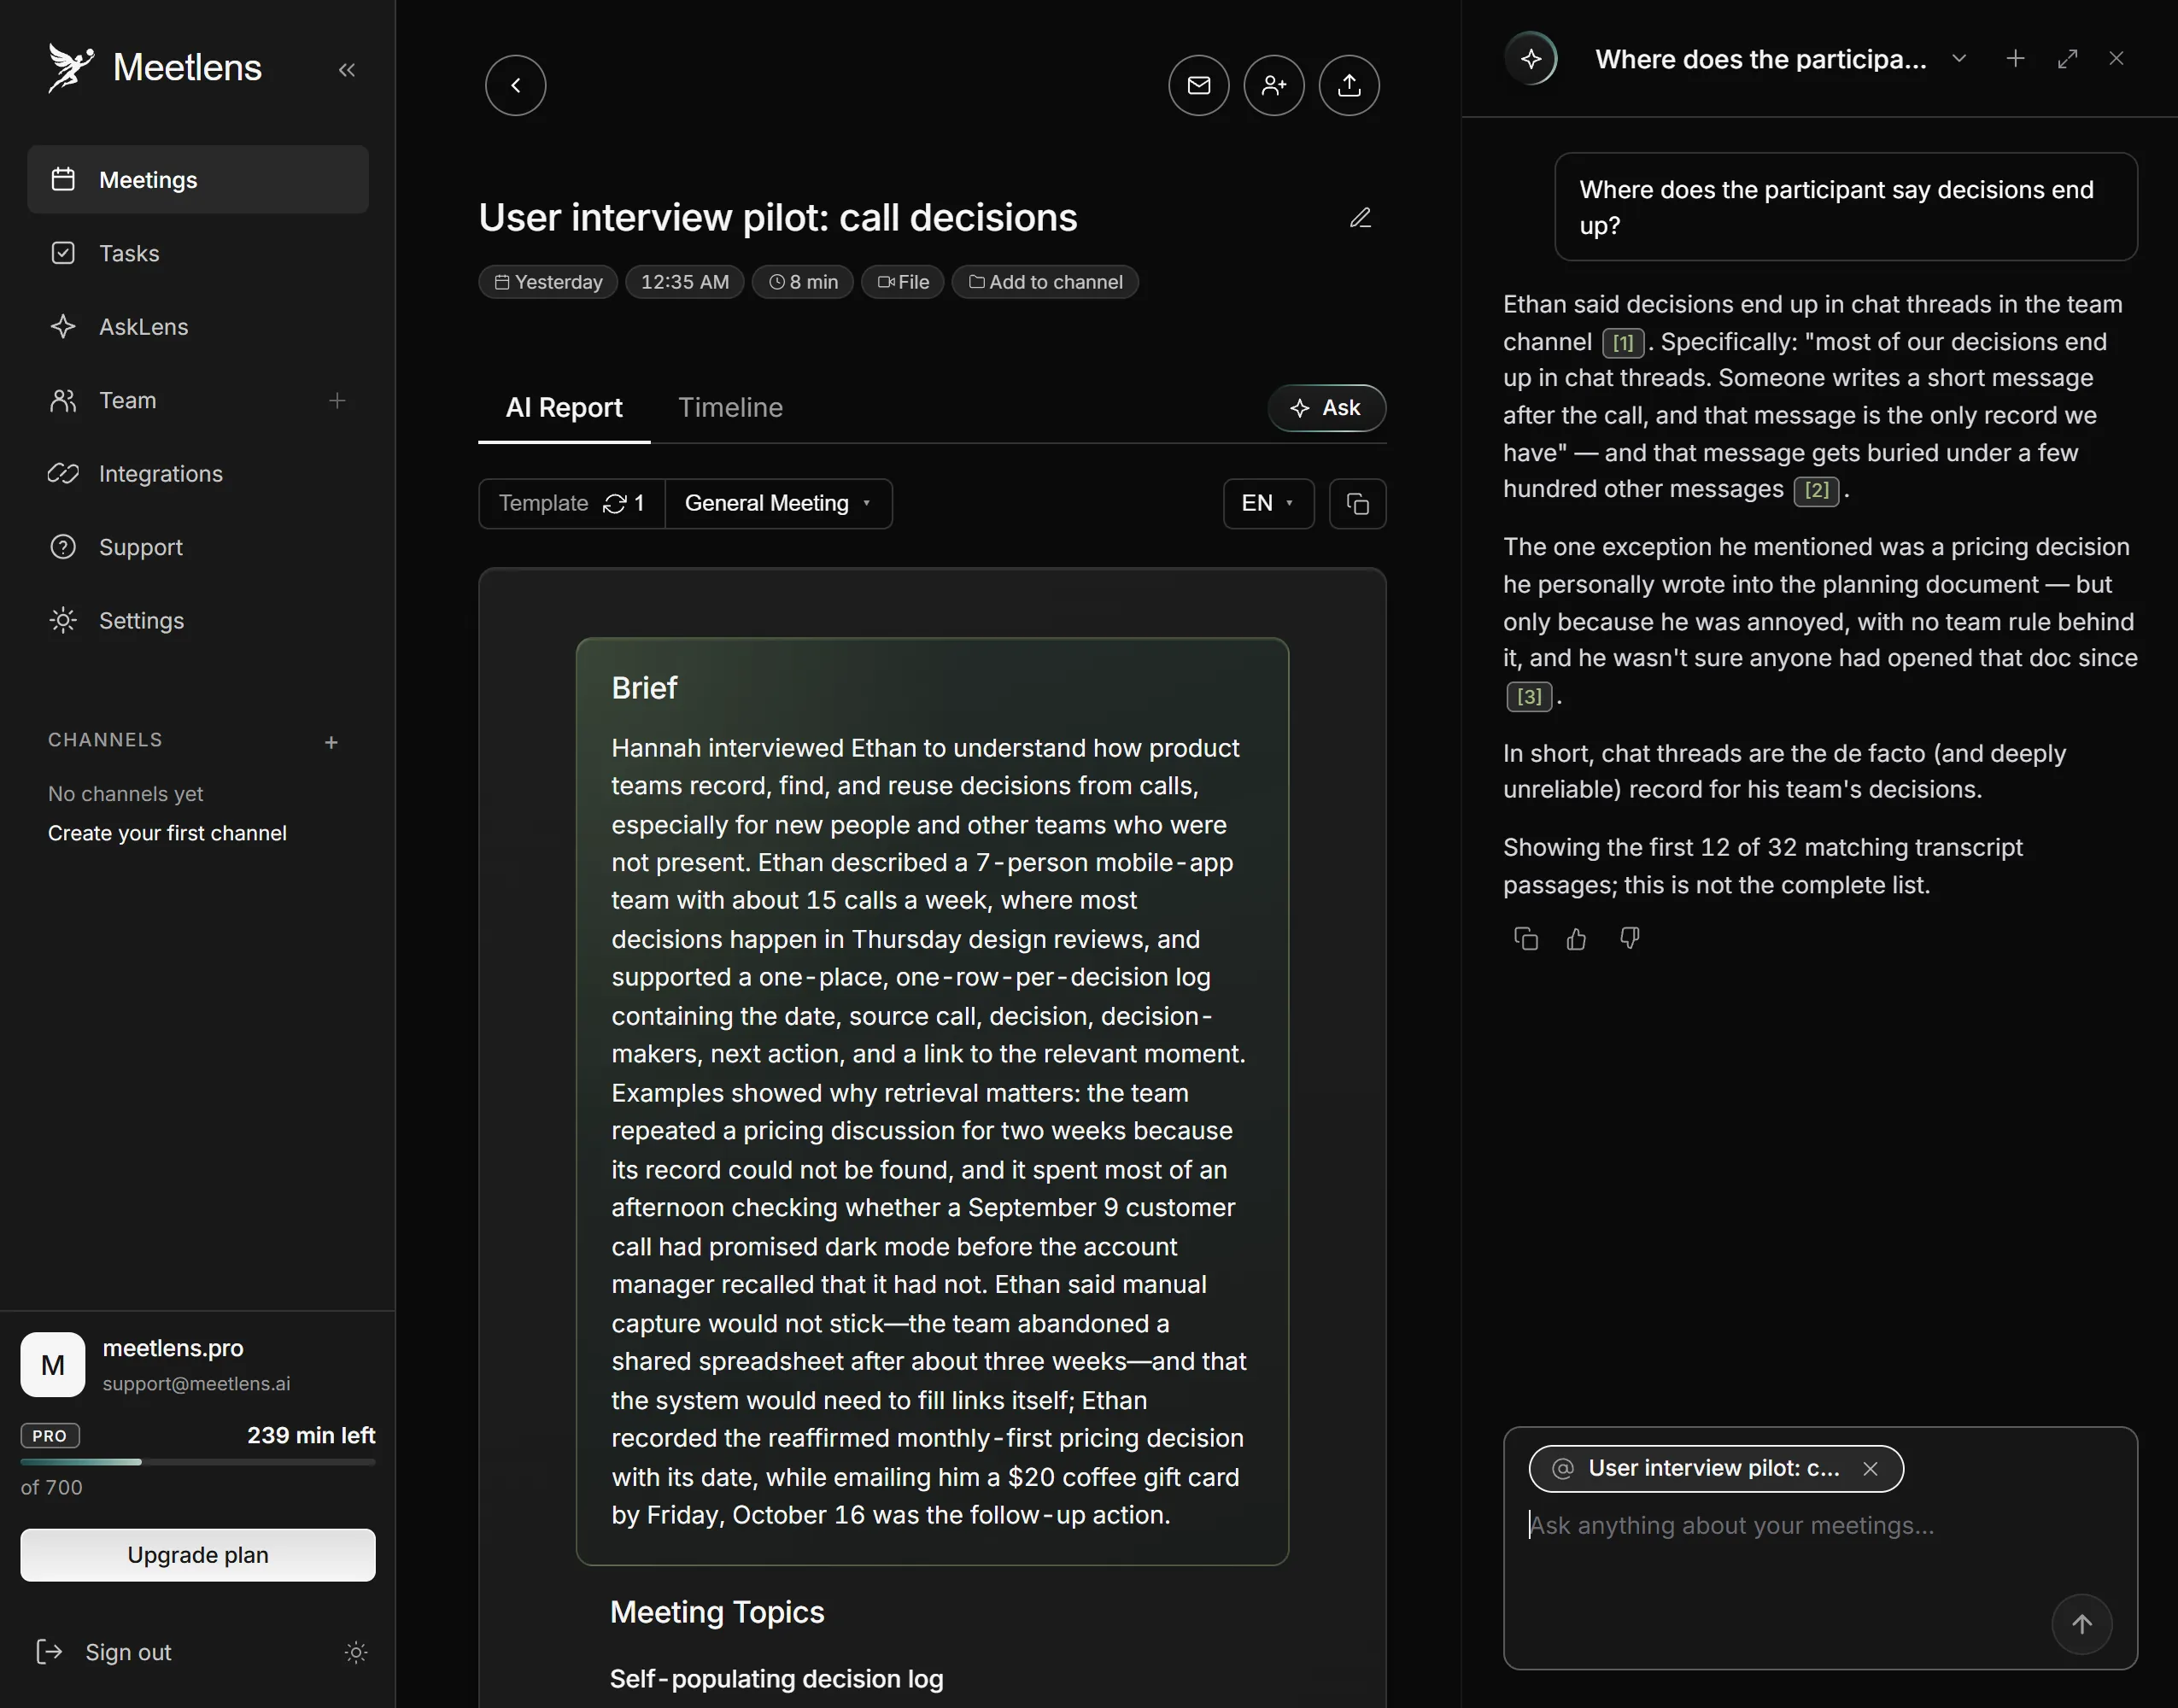This screenshot has width=2178, height=1708.
Task: Click the share upload icon button
Action: 1349,85
